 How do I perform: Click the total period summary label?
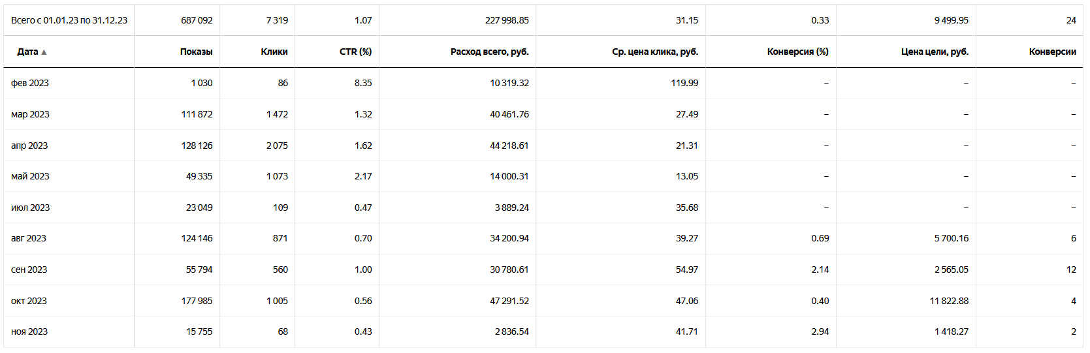[69, 20]
